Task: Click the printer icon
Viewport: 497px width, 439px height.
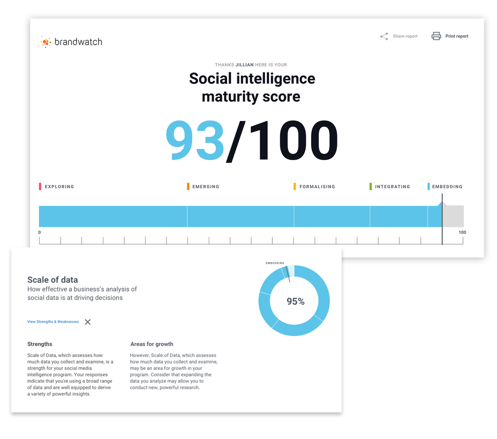Action: (x=436, y=36)
